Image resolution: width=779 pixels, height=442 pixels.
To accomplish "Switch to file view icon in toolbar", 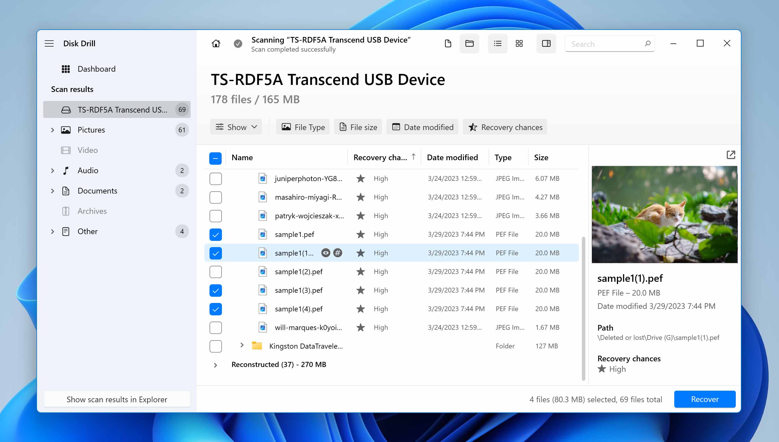I will 448,43.
